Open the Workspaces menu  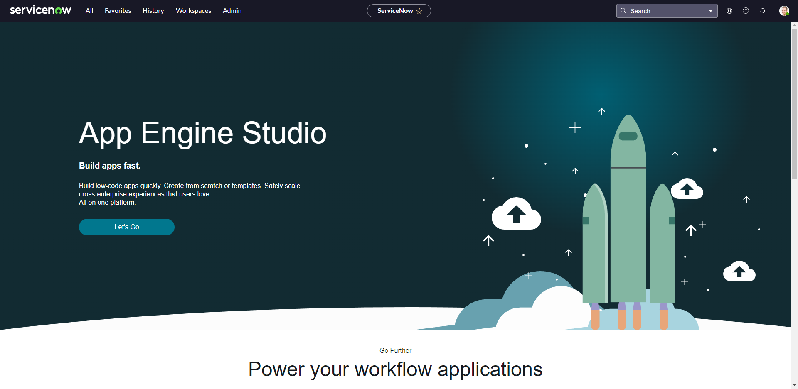tap(193, 11)
